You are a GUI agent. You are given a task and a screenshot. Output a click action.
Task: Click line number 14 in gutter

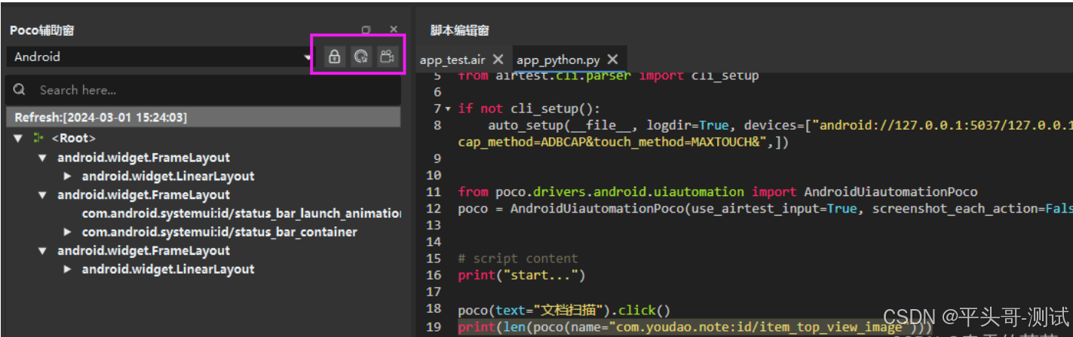[434, 242]
